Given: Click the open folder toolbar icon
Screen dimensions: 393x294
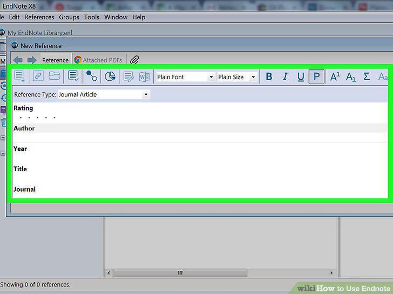Looking at the screenshot, I should click(x=55, y=76).
